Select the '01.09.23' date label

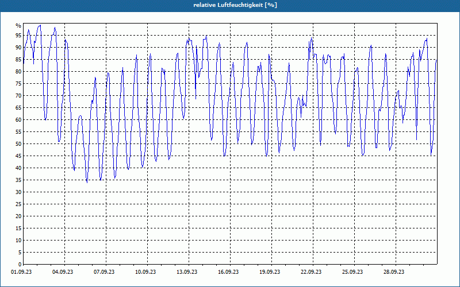click(x=21, y=272)
